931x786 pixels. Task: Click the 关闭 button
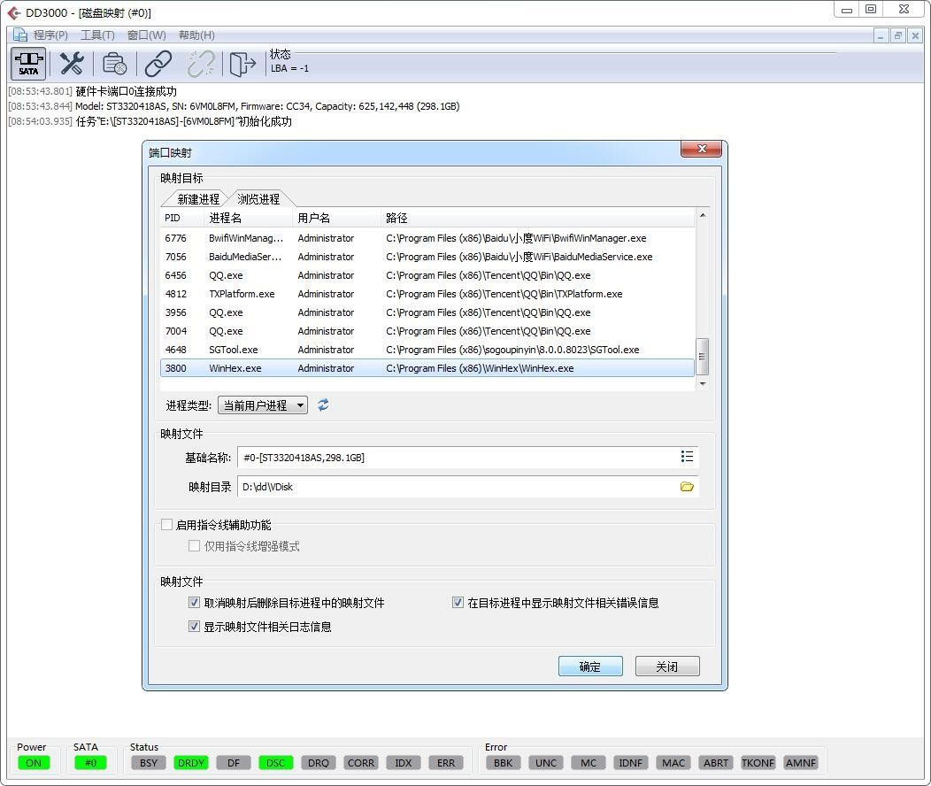667,667
